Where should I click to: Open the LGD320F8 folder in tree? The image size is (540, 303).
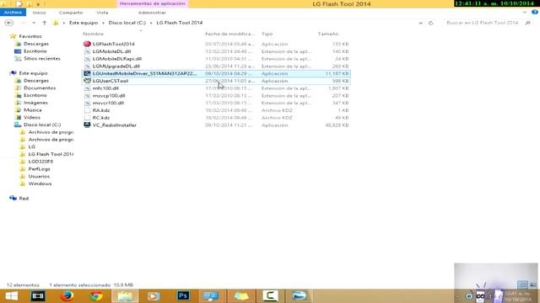tap(40, 162)
